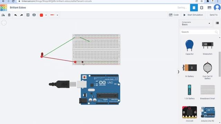Image resolution: width=221 pixels, height=124 pixels.
Task: Open the Components Basic dropdown
Action: 196,23
